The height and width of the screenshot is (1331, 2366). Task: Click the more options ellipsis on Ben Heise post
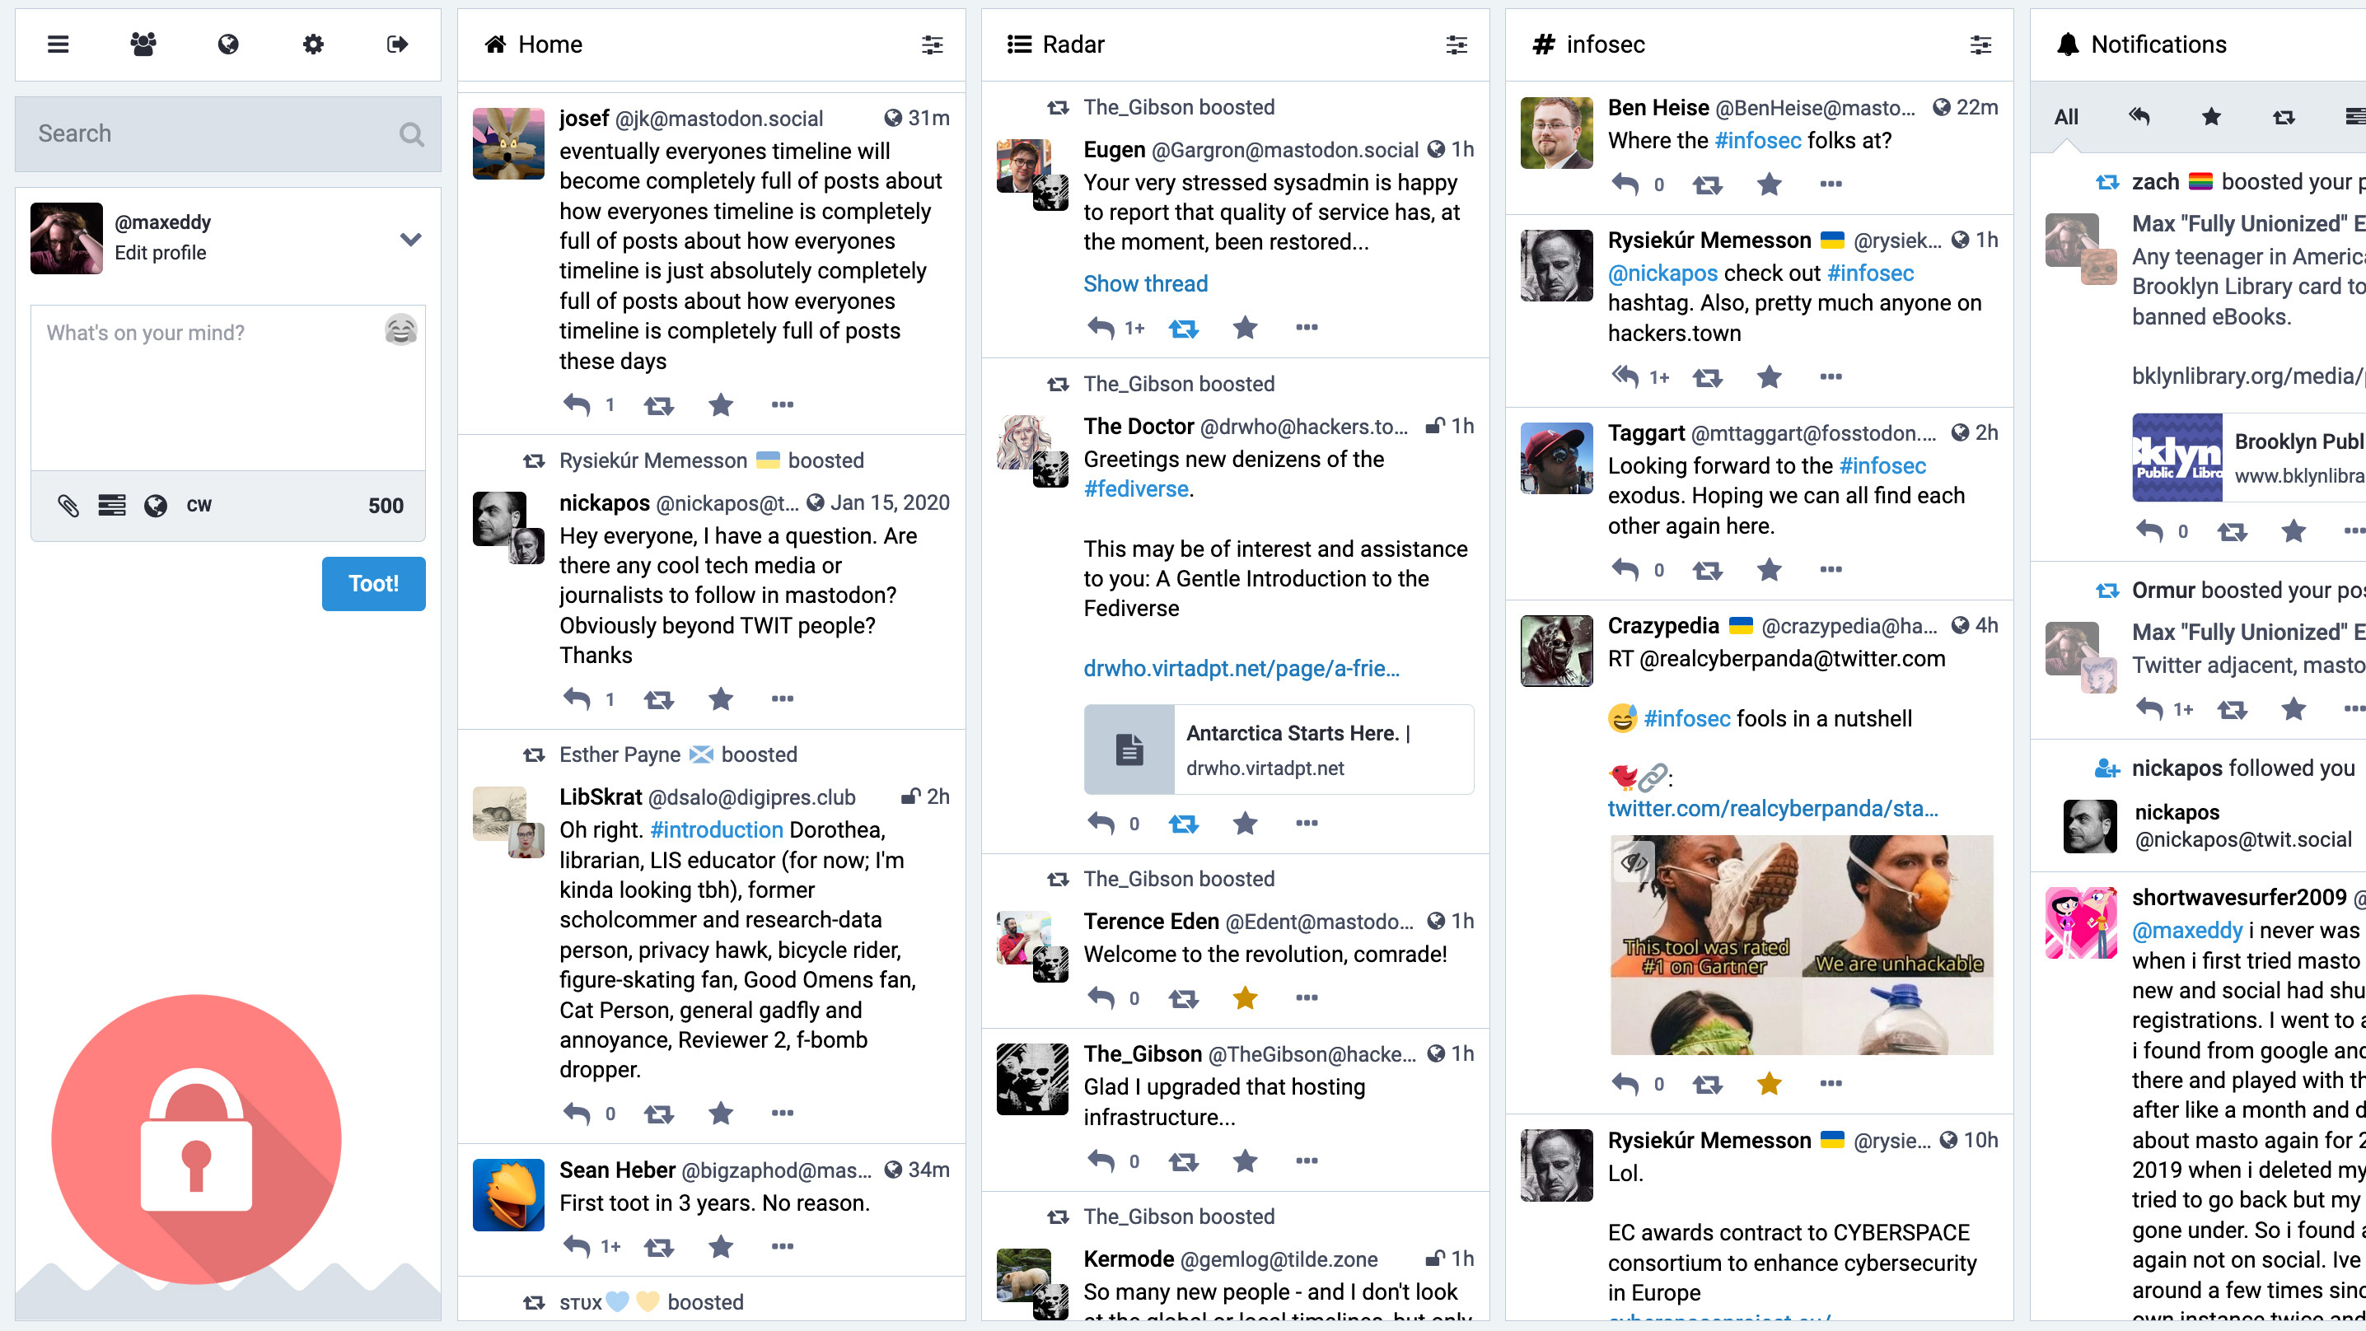pyautogui.click(x=1831, y=184)
